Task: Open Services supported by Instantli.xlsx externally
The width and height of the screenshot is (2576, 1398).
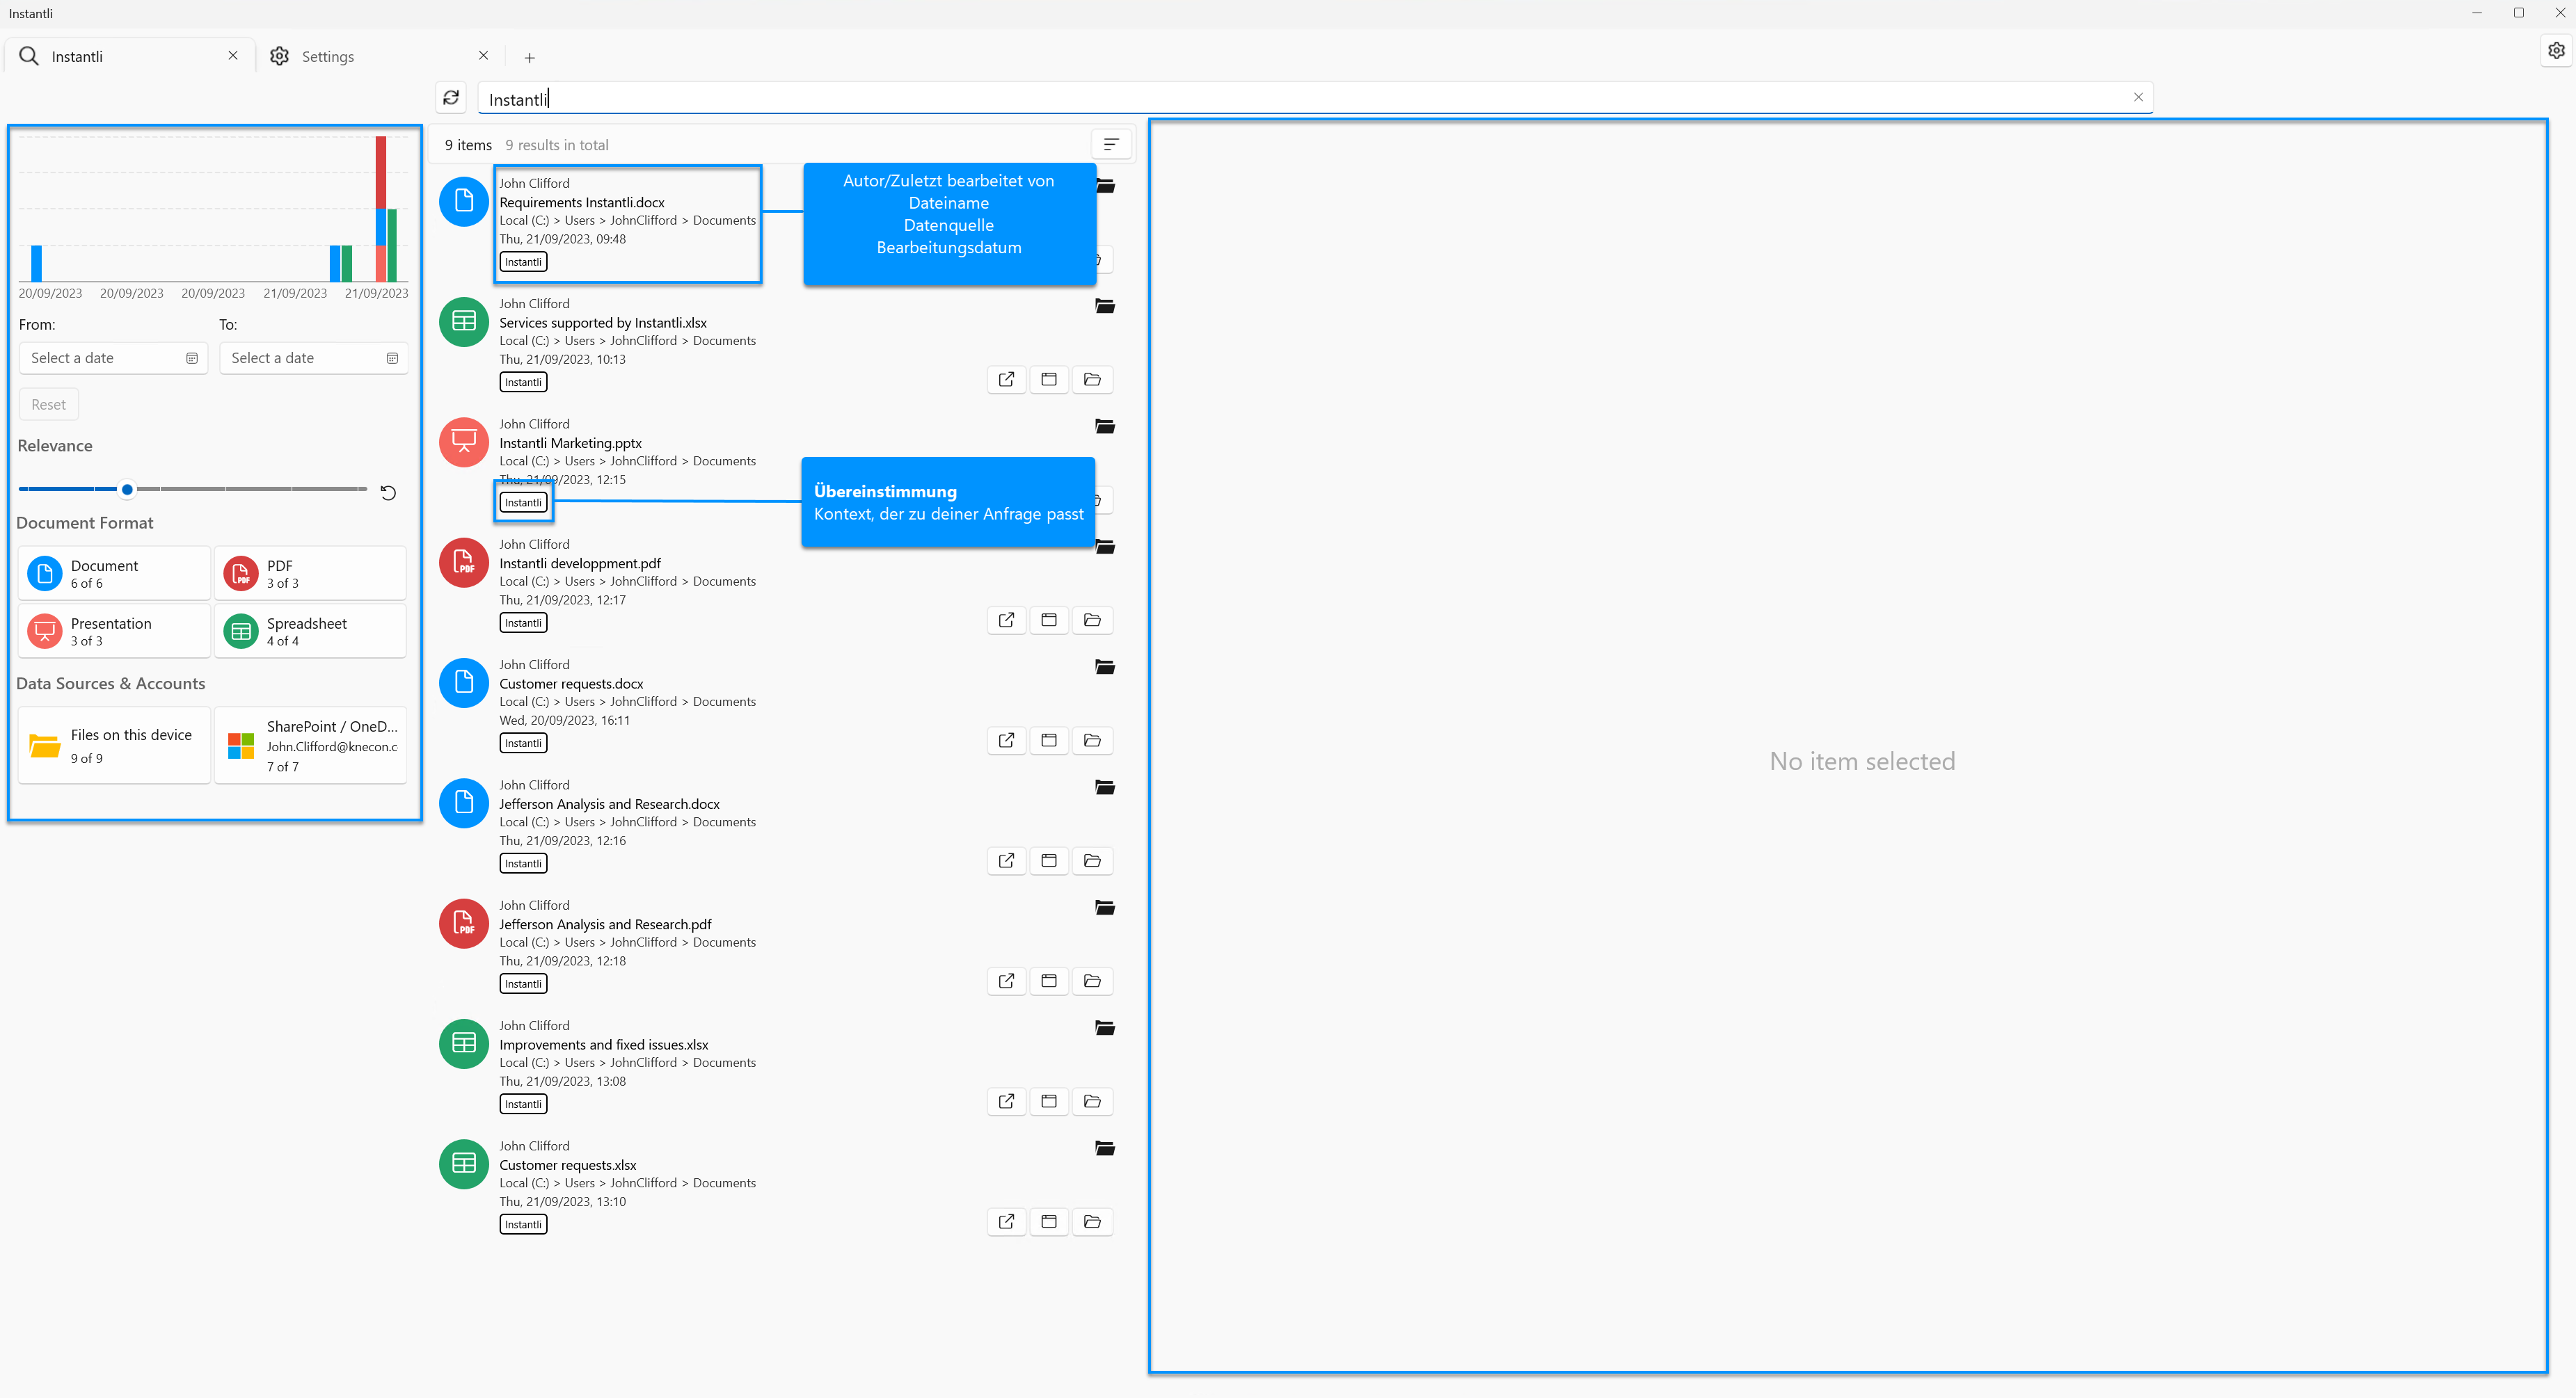Action: [x=1006, y=380]
